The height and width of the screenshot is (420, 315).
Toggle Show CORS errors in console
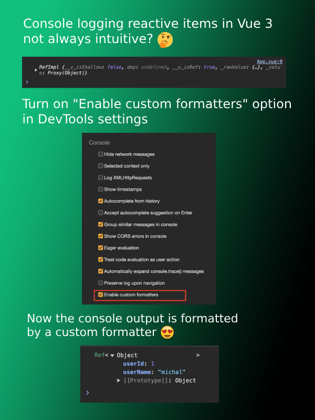100,236
